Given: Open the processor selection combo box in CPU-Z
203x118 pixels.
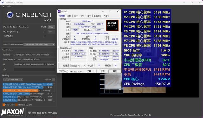Looking at the screenshot, I should (78, 66).
